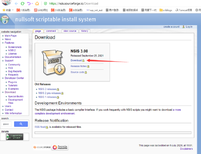The image size is (201, 154).
Task: Open the C bookmark with 13条消息
Action: coord(58,10)
